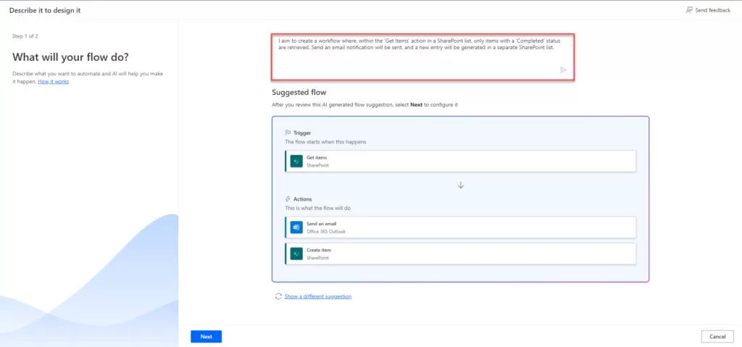Screen dimensions: 742x347
Task: Open the Send feedback text link
Action: point(713,10)
